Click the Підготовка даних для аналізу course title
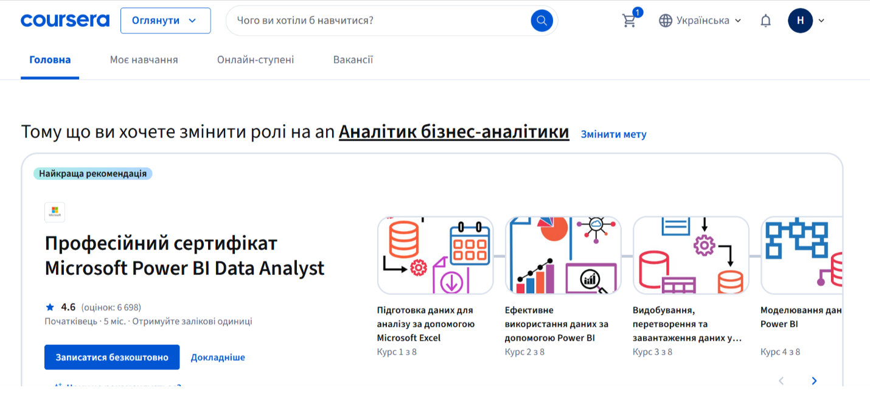 [426, 324]
